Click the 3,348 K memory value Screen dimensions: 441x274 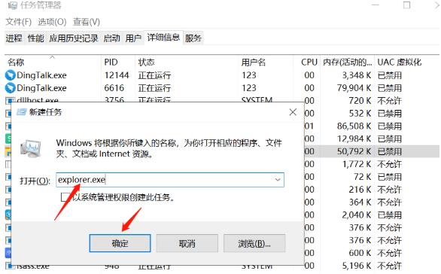(x=357, y=75)
